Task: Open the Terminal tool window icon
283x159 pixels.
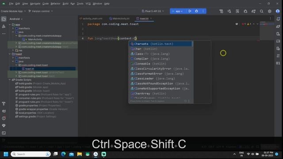Action: click(x=4, y=133)
